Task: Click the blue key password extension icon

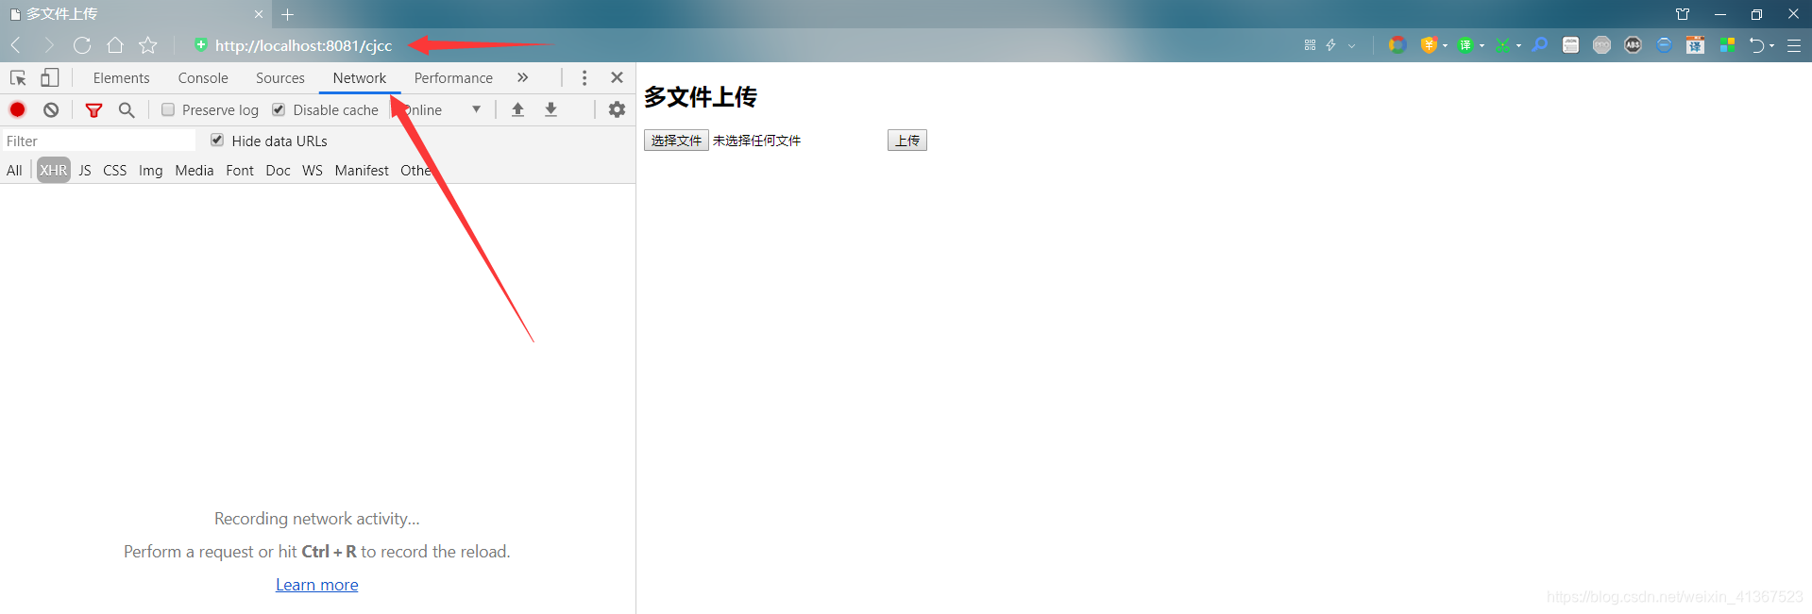Action: coord(1540,45)
